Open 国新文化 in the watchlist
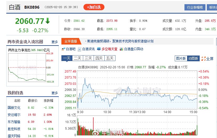 click(x=14, y=108)
